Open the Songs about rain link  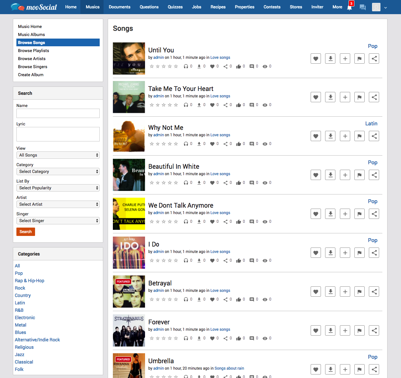coord(229,368)
